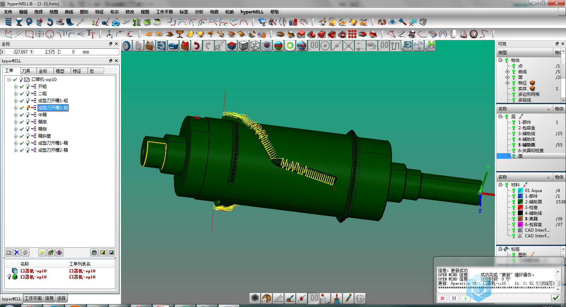Click the message log scrollbar up arrow
This screenshot has width=566, height=307.
pos(558,271)
